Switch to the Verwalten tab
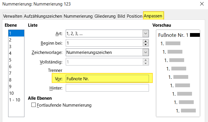 [x=13, y=16]
